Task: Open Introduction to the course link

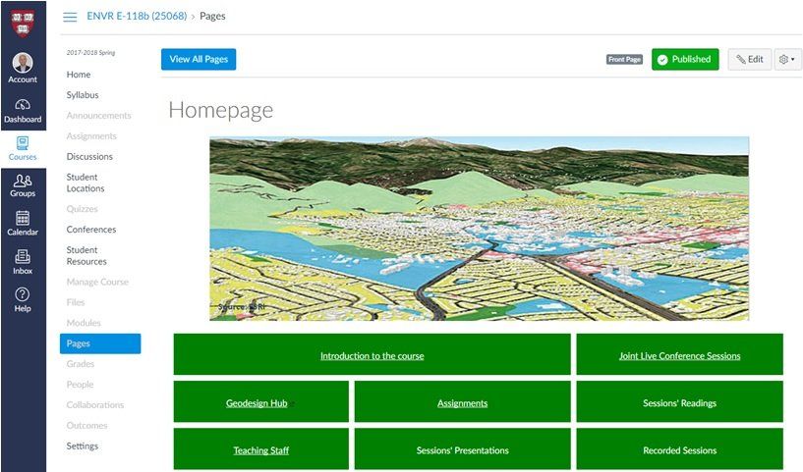Action: point(372,356)
